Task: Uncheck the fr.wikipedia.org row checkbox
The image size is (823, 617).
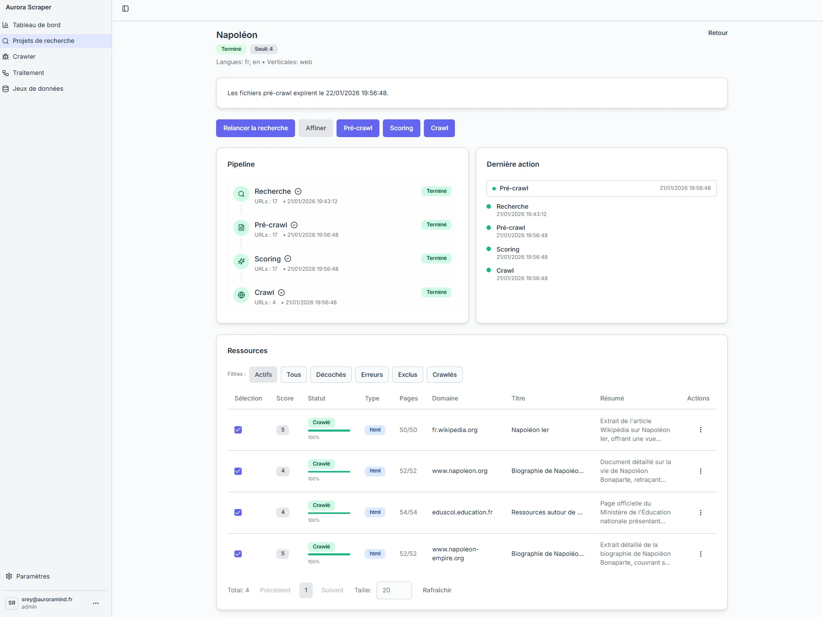Action: [238, 430]
